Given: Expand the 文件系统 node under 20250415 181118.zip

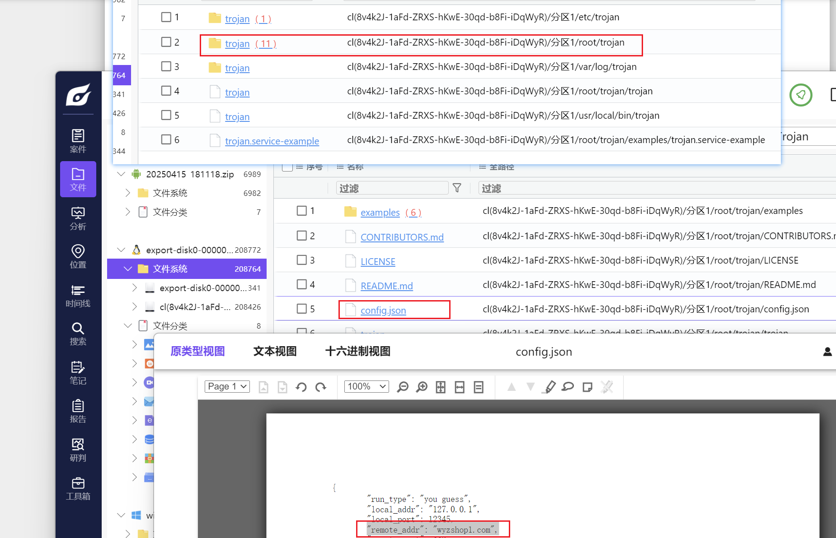Looking at the screenshot, I should (x=128, y=193).
